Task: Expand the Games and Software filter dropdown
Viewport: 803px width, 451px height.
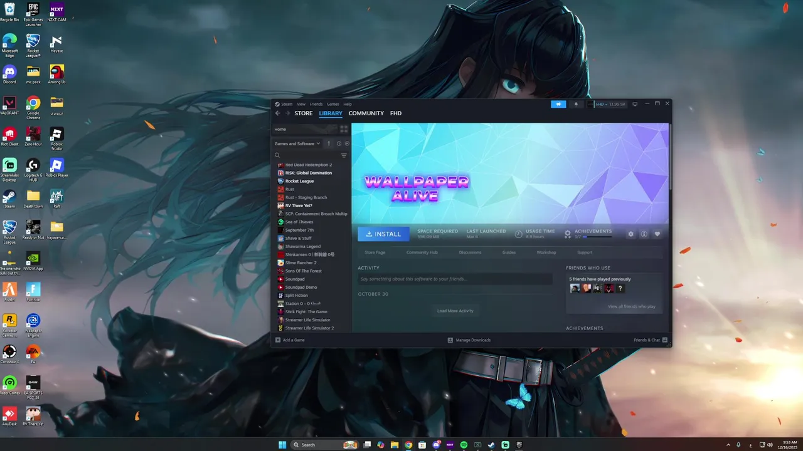Action: tap(297, 143)
